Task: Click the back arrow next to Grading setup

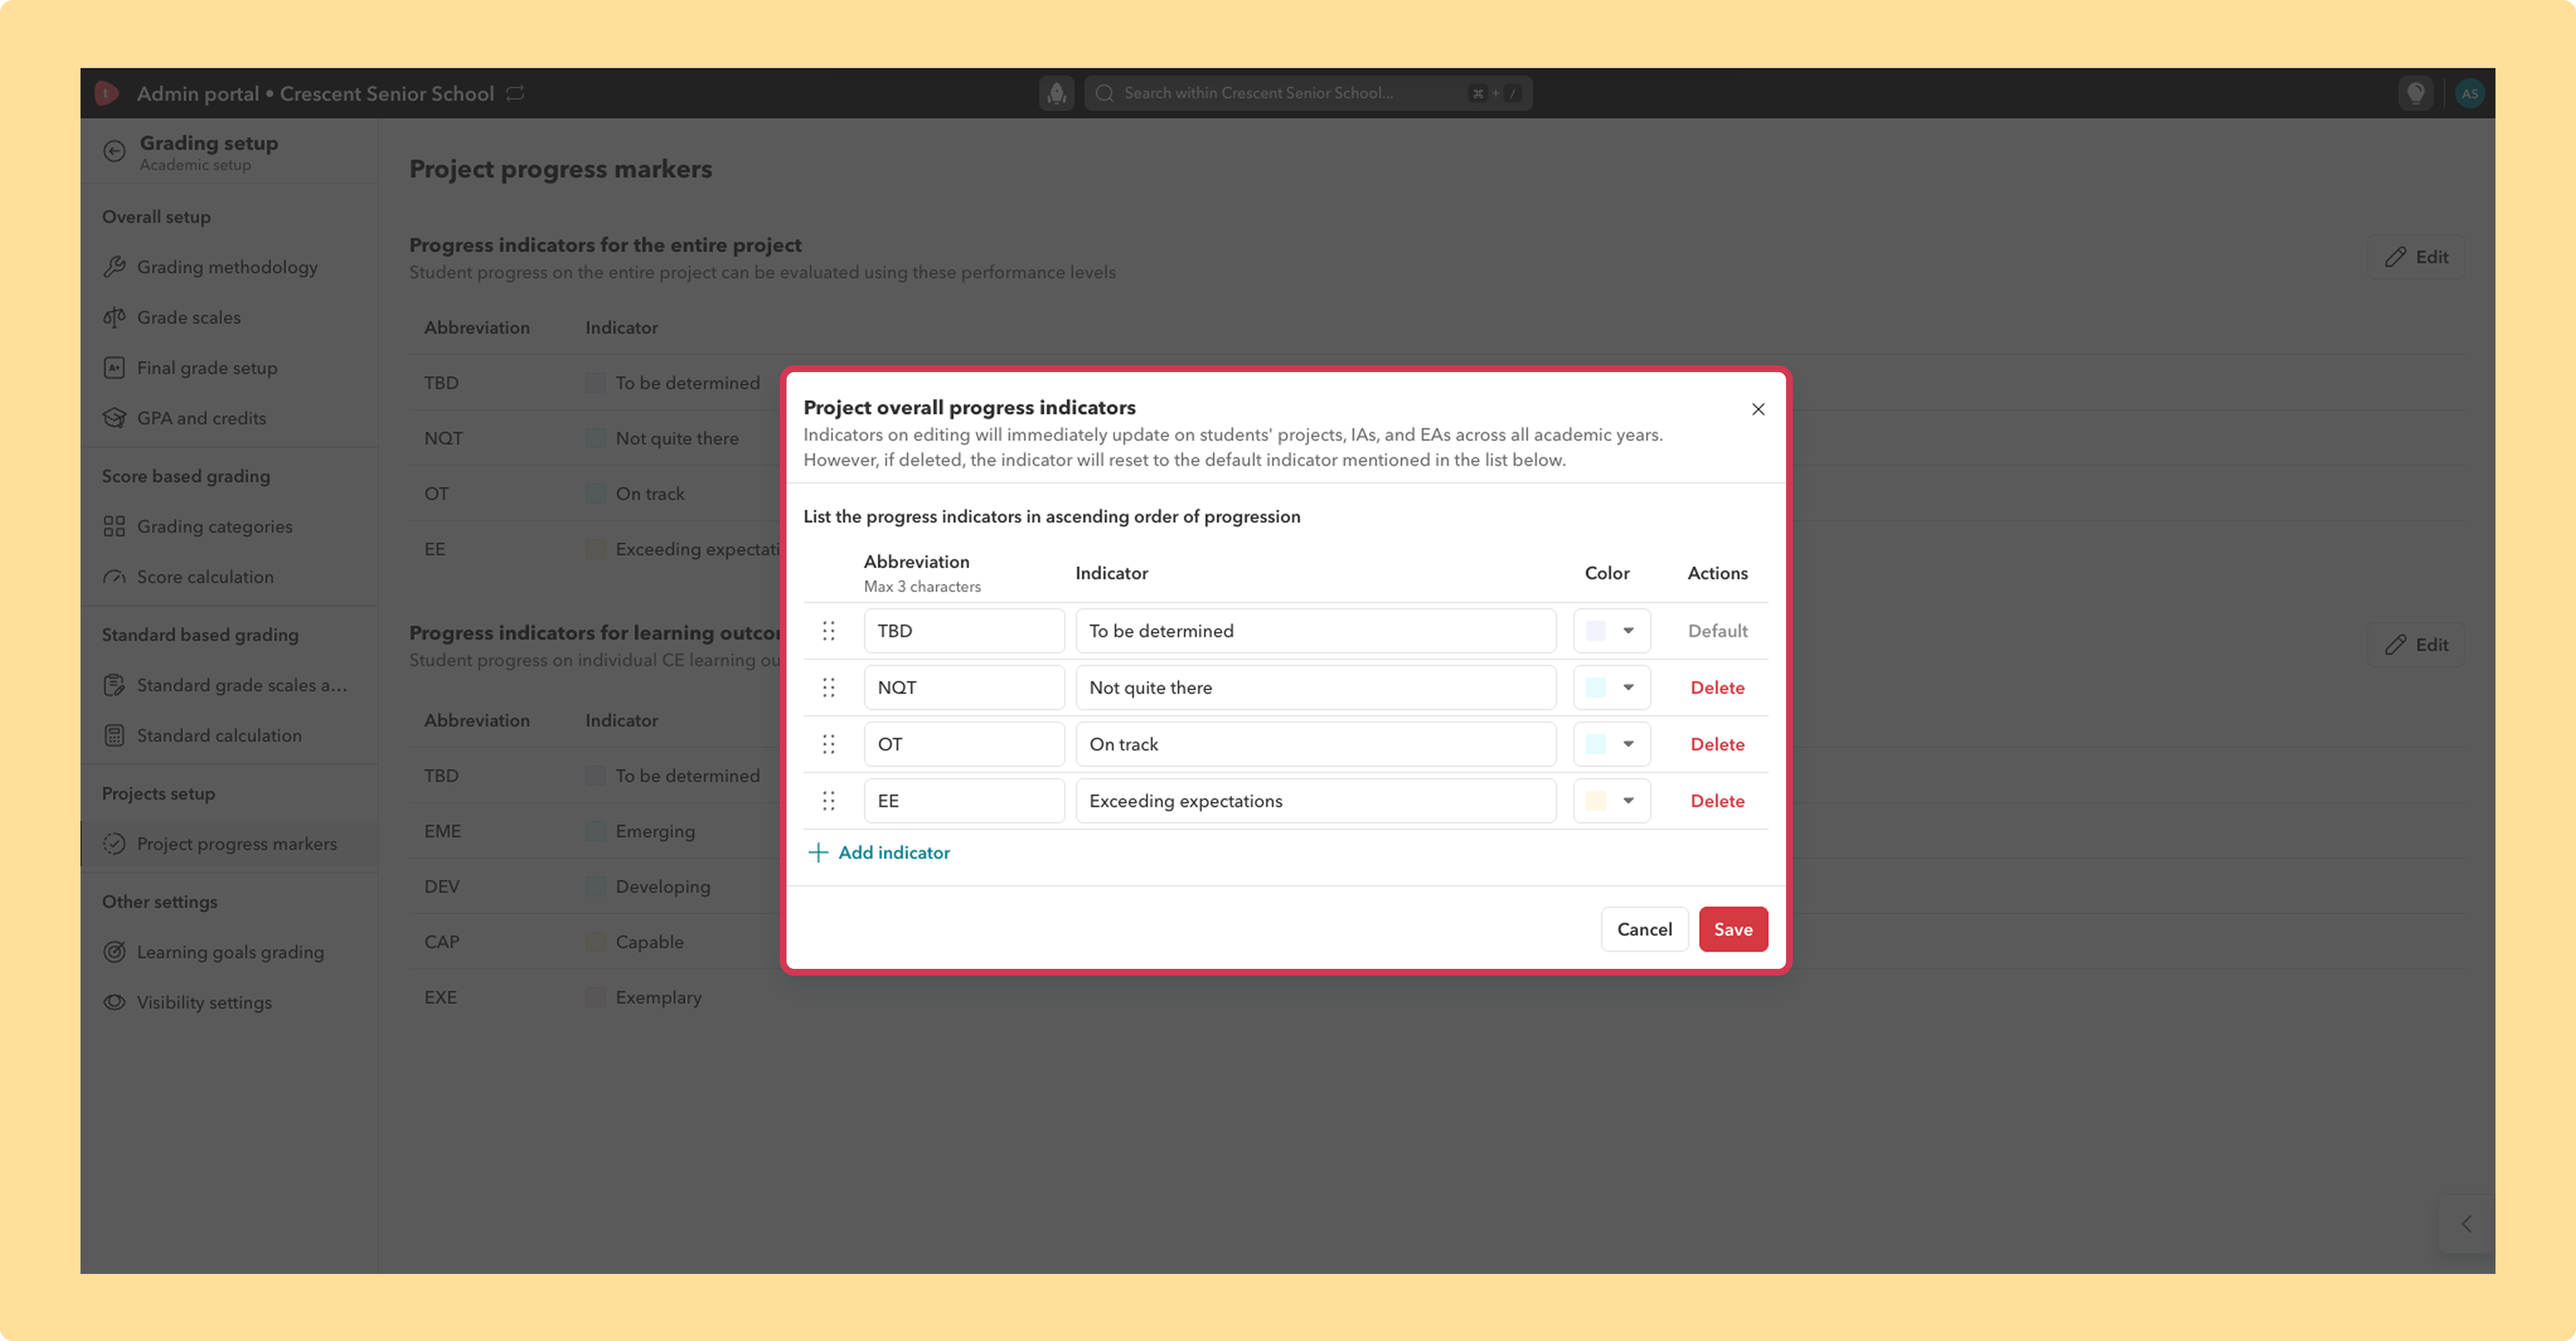Action: (114, 151)
